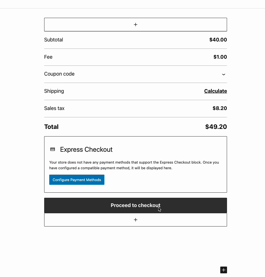Click the Coupon code label
The image size is (265, 277).
[x=59, y=74]
